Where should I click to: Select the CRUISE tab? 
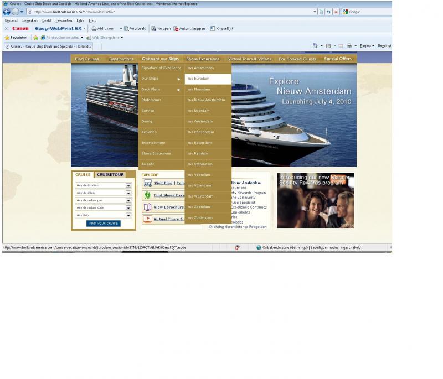click(83, 175)
